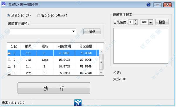Click the 可用空间 column header
This screenshot has width=176, height=107.
64,46
